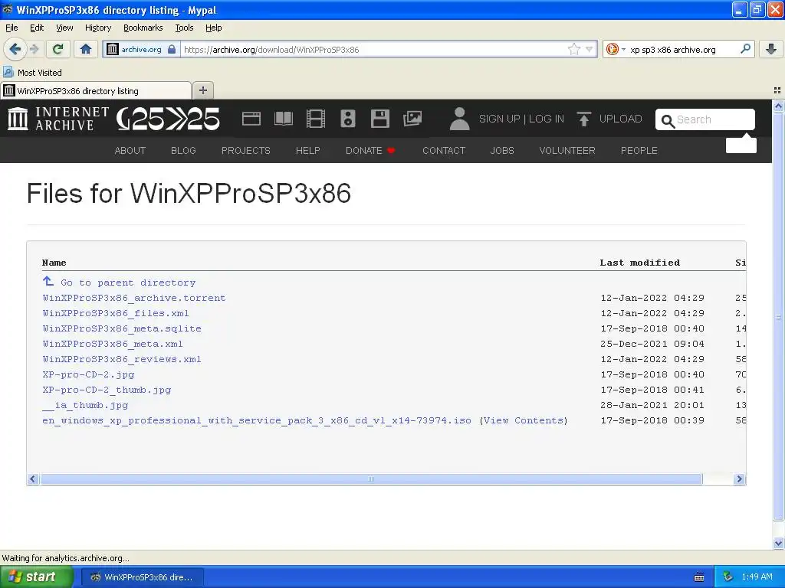Viewport: 785px width, 588px height.
Task: Open the Downloads arrow button
Action: [x=771, y=49]
